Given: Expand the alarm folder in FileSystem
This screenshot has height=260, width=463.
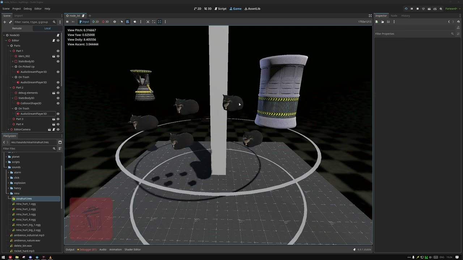Looking at the screenshot, I should [x=8, y=172].
